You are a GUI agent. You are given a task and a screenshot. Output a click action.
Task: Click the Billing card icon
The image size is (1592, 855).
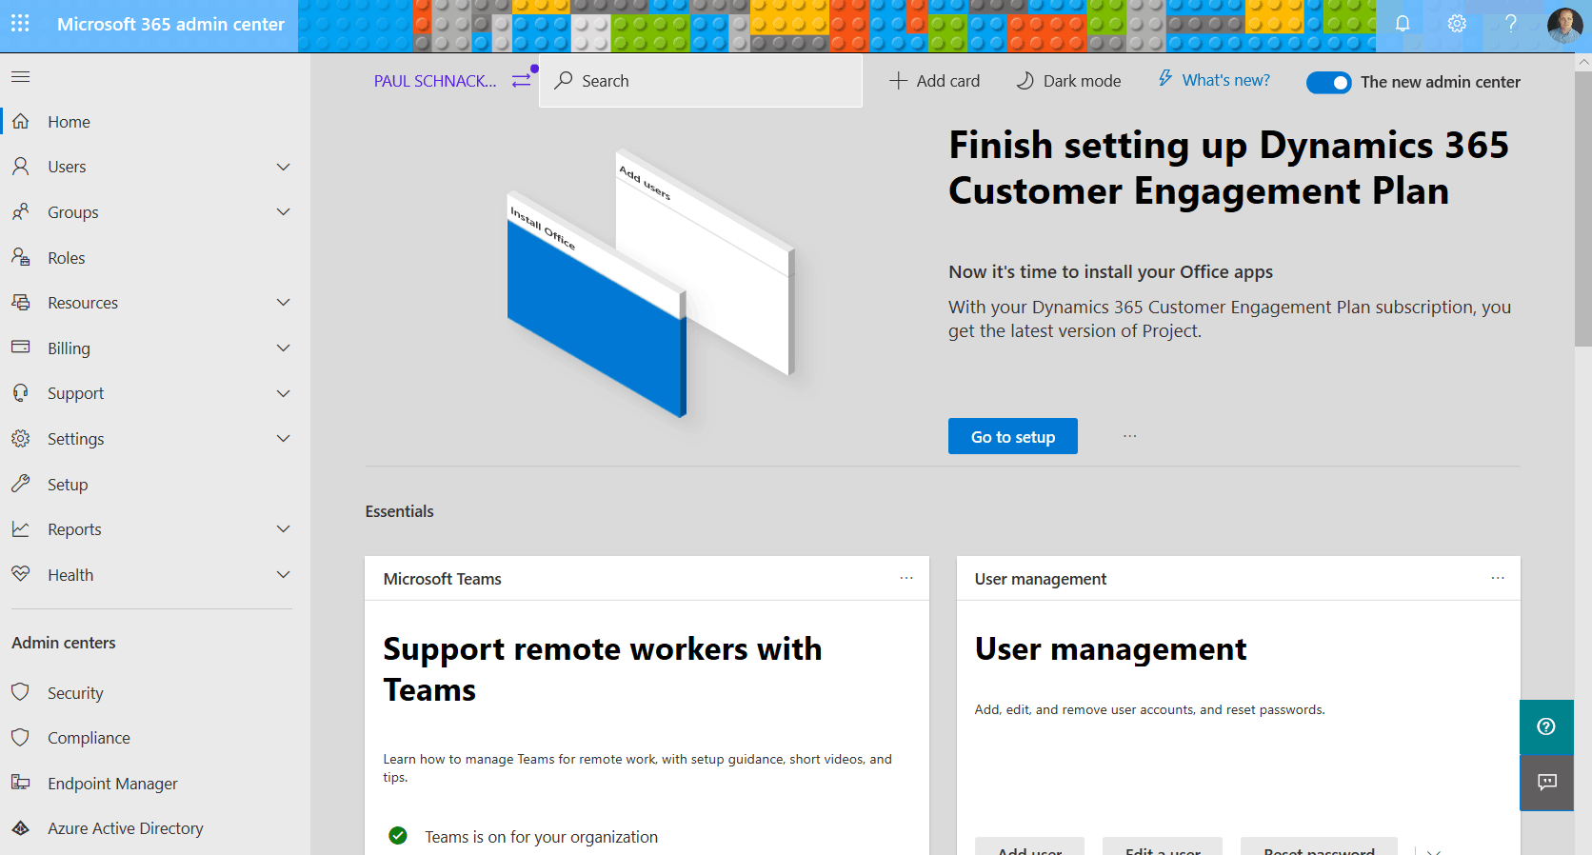coord(21,347)
